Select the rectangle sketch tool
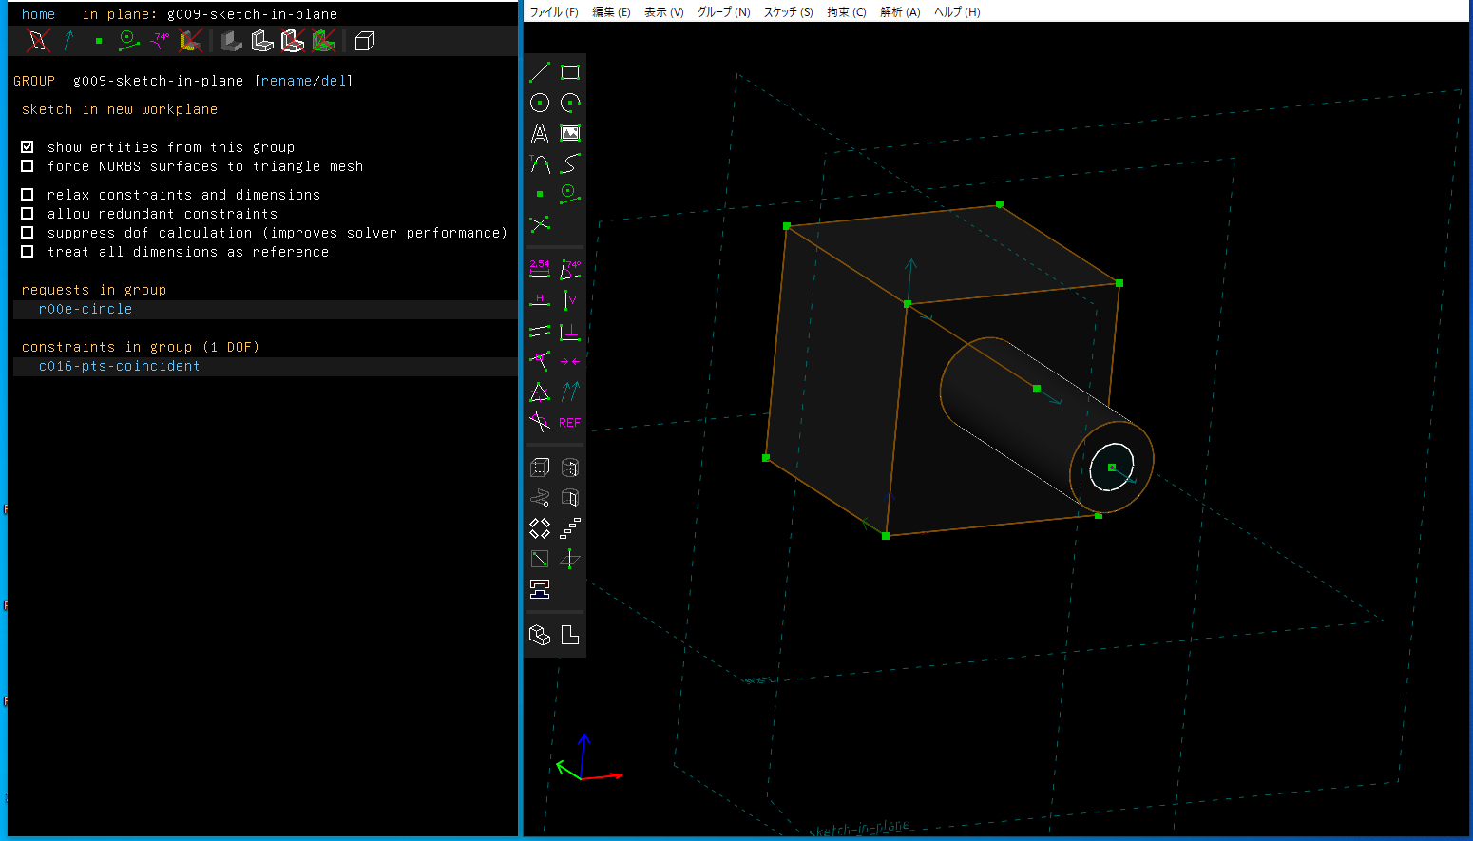Screen dimensions: 1473x841 click(x=570, y=72)
